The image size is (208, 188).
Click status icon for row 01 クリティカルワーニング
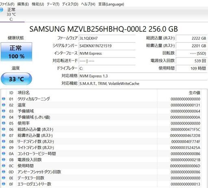(x=4, y=99)
